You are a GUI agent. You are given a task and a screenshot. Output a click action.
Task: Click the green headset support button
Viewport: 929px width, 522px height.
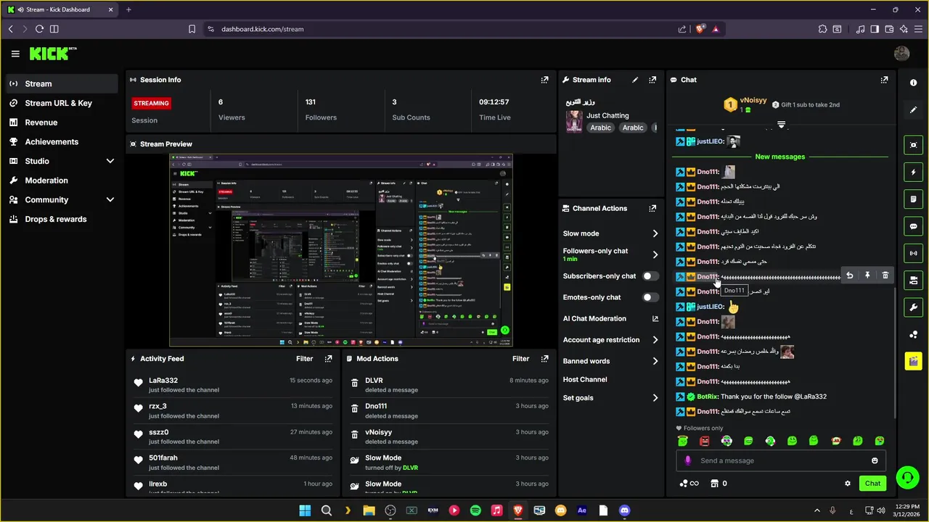[907, 478]
